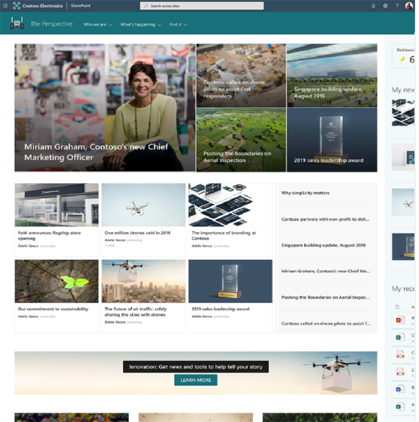The image size is (419, 422).
Task: Open the drone thumbnail in My news sidebar
Action: [x=403, y=202]
